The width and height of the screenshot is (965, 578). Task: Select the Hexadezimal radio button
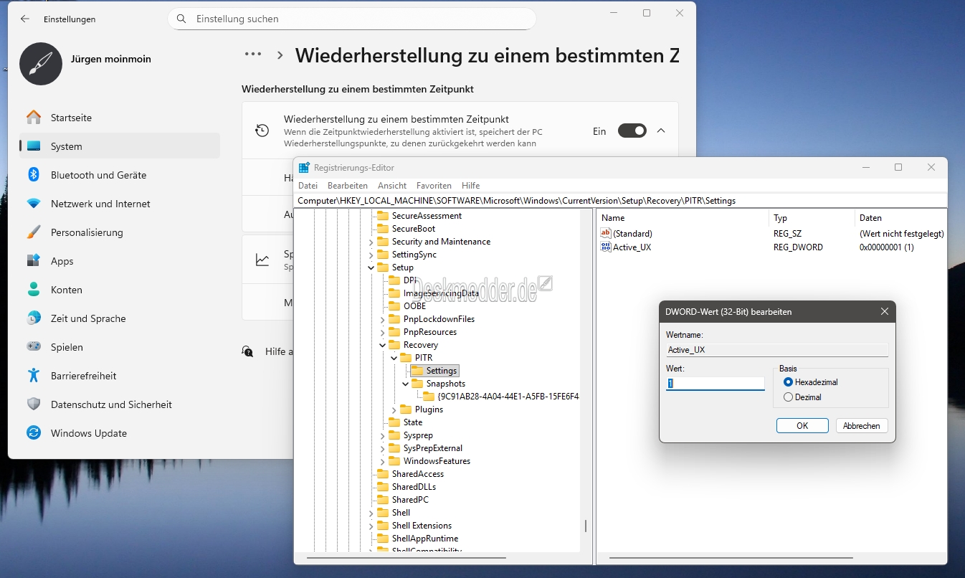click(x=789, y=382)
